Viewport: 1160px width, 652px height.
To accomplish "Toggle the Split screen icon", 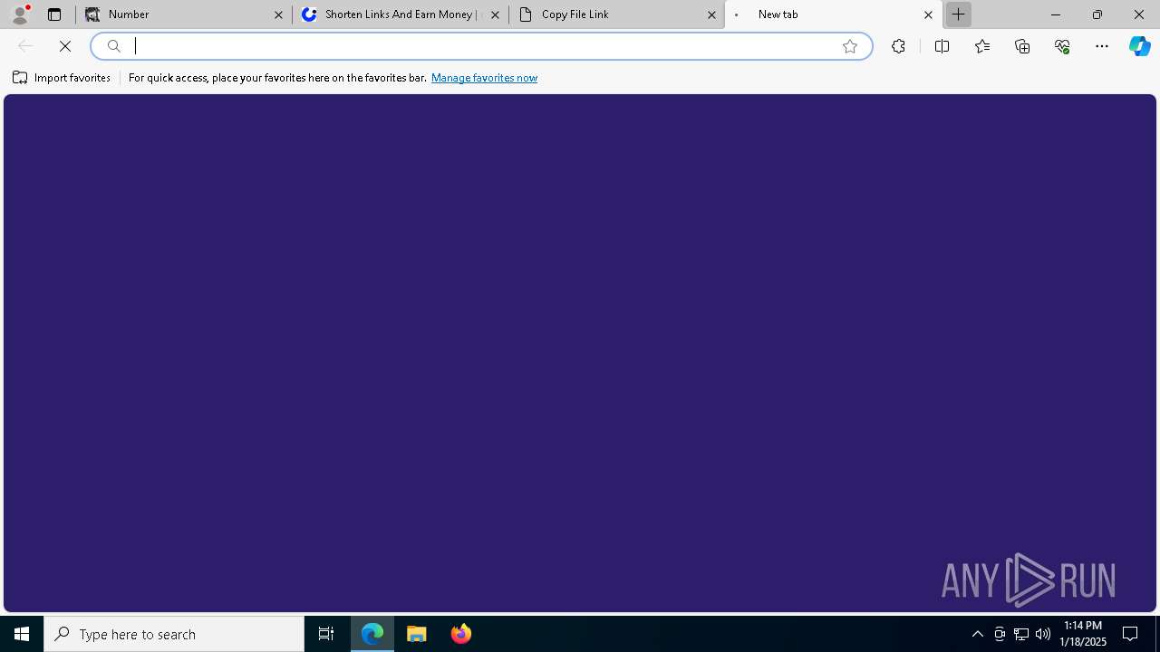I will click(x=942, y=46).
